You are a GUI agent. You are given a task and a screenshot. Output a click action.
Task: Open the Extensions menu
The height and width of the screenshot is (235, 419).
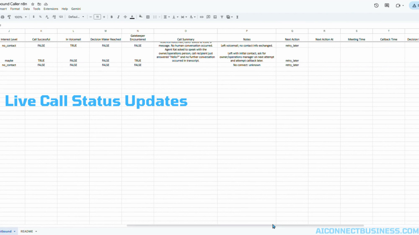tap(51, 9)
